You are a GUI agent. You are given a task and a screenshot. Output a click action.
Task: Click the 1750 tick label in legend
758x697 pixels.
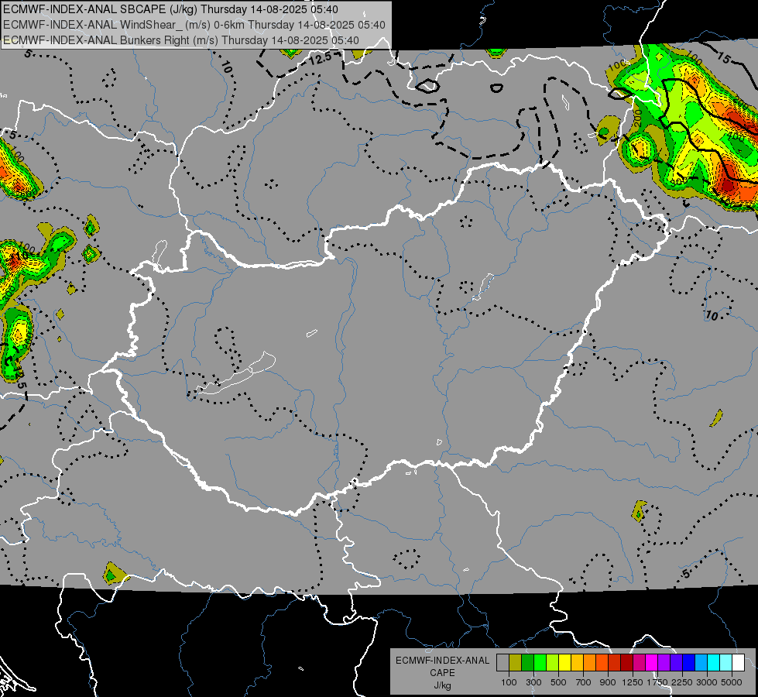pyautogui.click(x=657, y=682)
